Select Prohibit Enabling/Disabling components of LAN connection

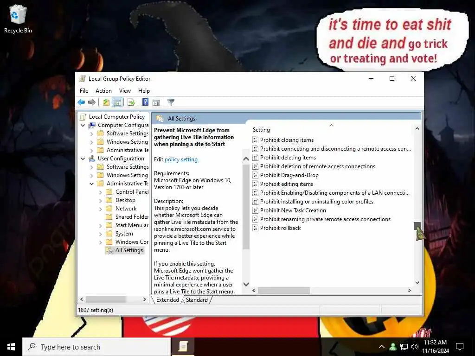335,193
